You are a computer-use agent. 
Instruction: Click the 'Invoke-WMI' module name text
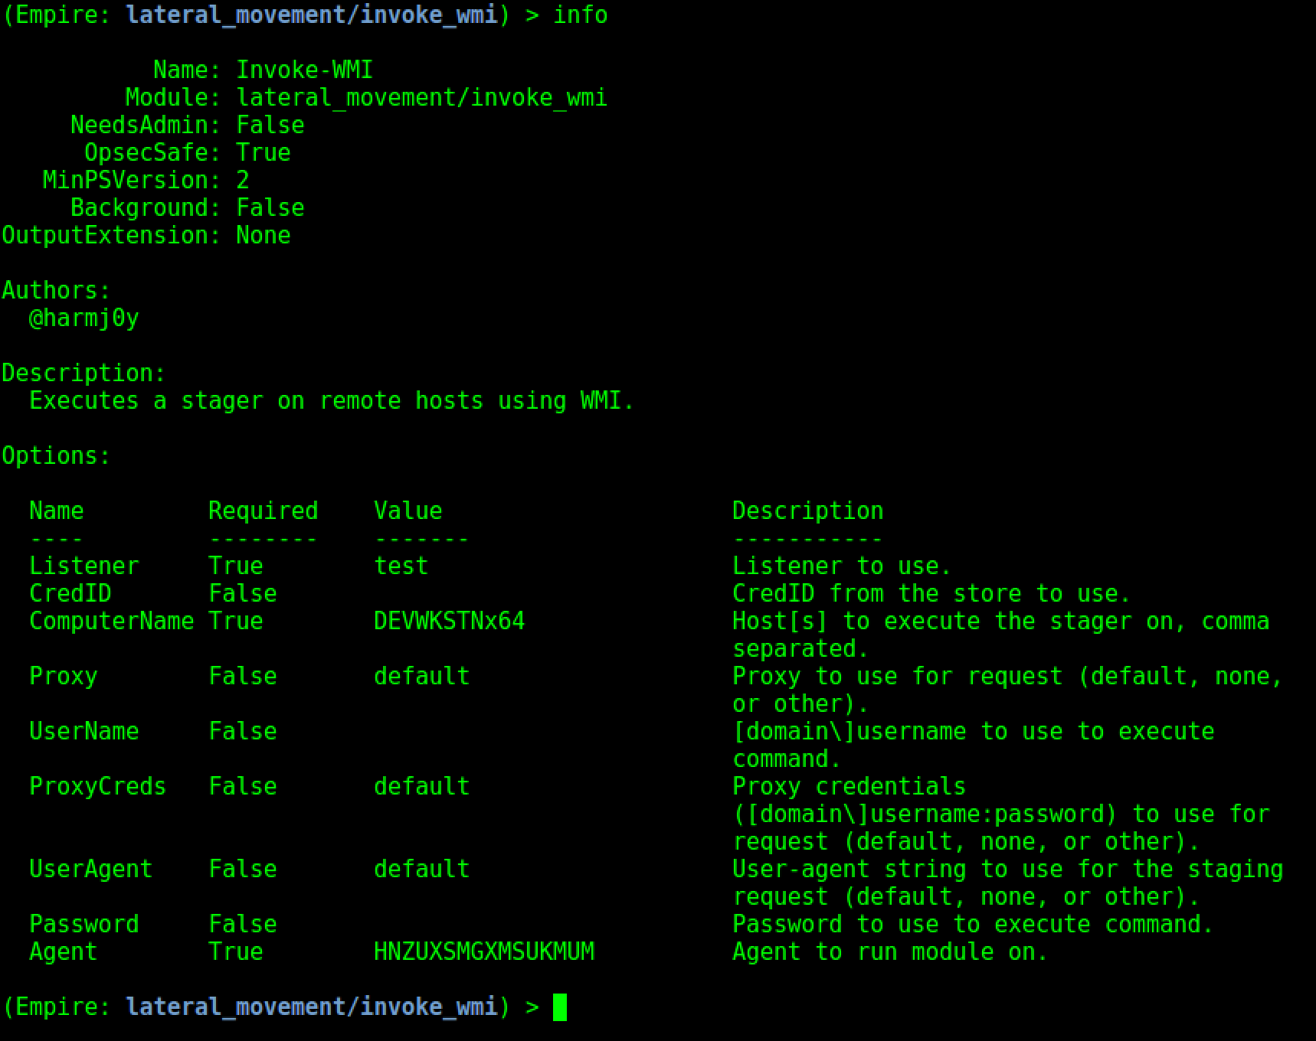[304, 70]
